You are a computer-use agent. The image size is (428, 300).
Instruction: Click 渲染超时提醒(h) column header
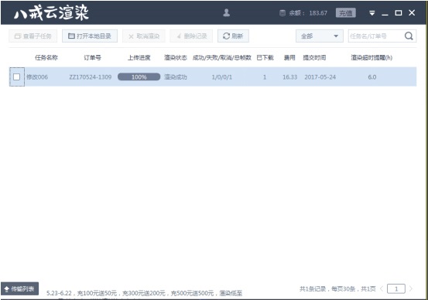(372, 57)
